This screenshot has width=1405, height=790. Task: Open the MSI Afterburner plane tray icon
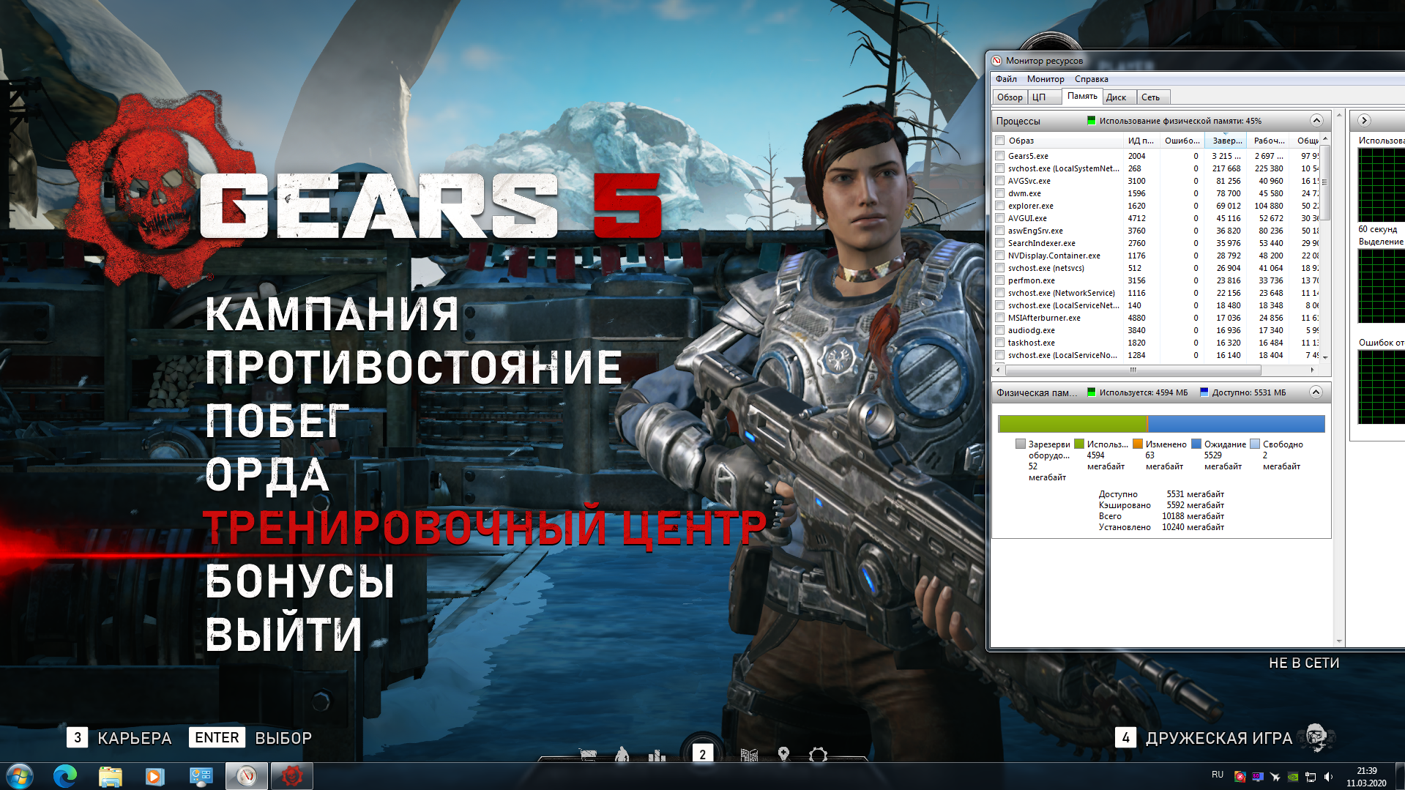click(1275, 777)
